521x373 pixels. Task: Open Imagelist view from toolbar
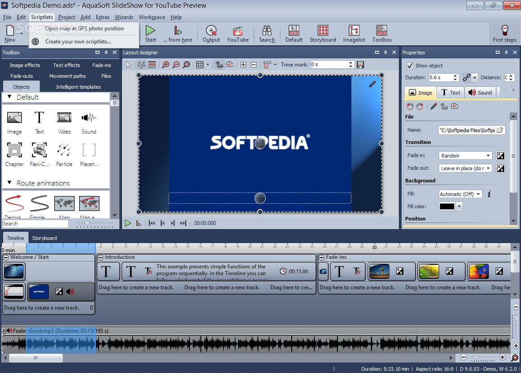354,33
